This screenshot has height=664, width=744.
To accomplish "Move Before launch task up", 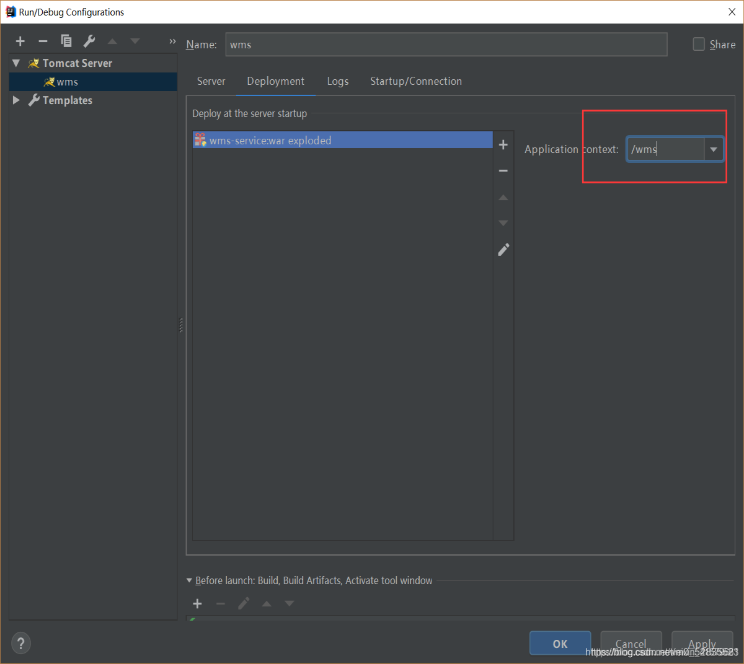I will (x=267, y=603).
